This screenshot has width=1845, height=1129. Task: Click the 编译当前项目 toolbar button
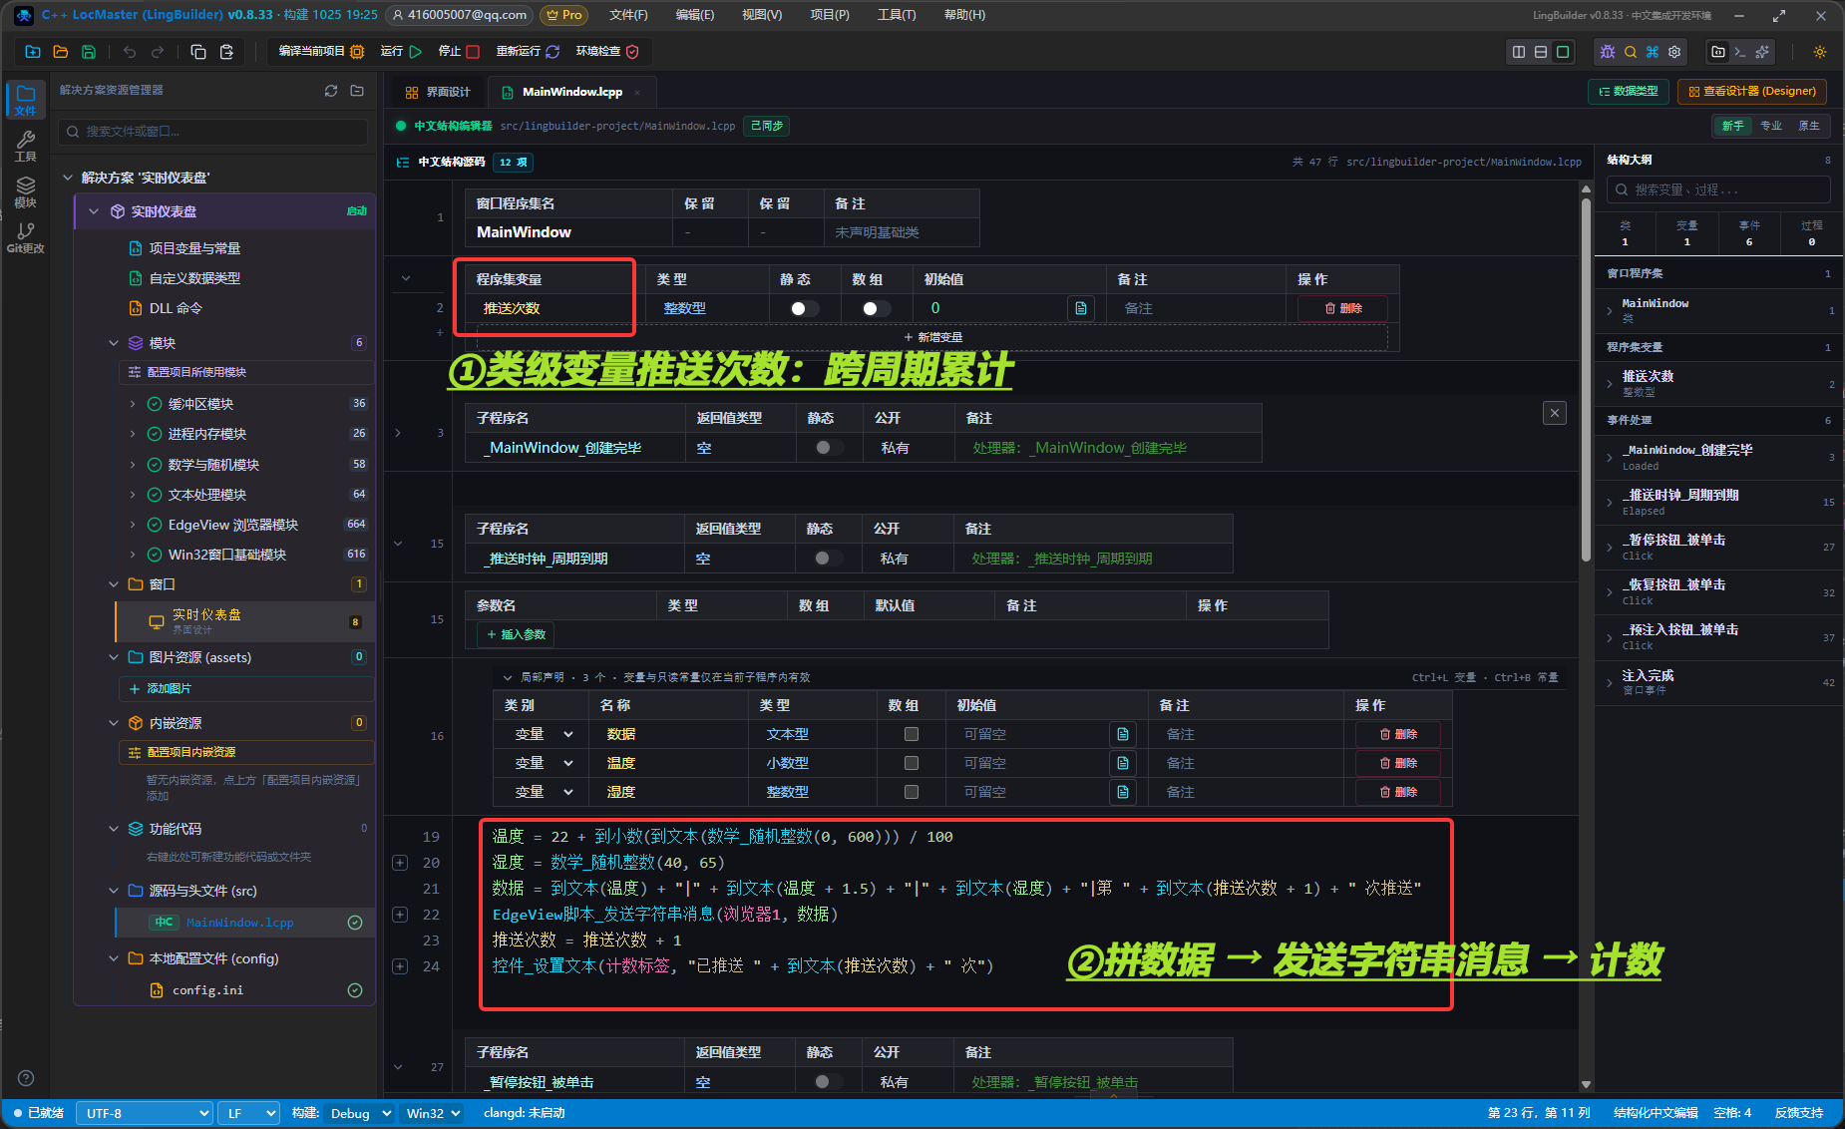[321, 52]
